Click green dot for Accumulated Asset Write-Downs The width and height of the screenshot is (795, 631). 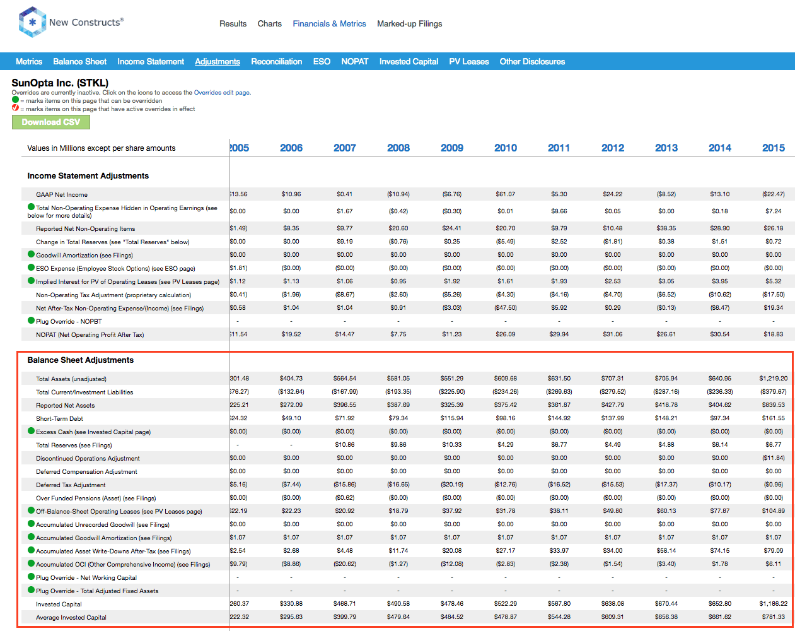(x=31, y=550)
